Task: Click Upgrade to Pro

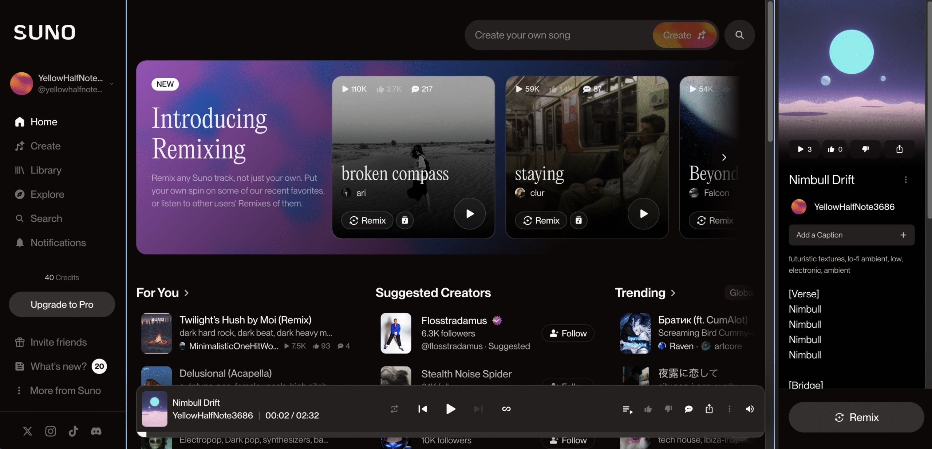Action: click(62, 304)
